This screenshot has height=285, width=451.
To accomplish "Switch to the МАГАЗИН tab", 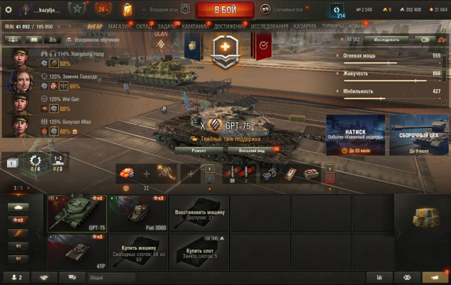I will [119, 26].
